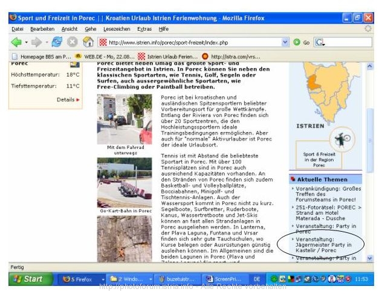Open the Go-Kart-Bahn photo thumbnail
The image size is (385, 295).
point(125,183)
